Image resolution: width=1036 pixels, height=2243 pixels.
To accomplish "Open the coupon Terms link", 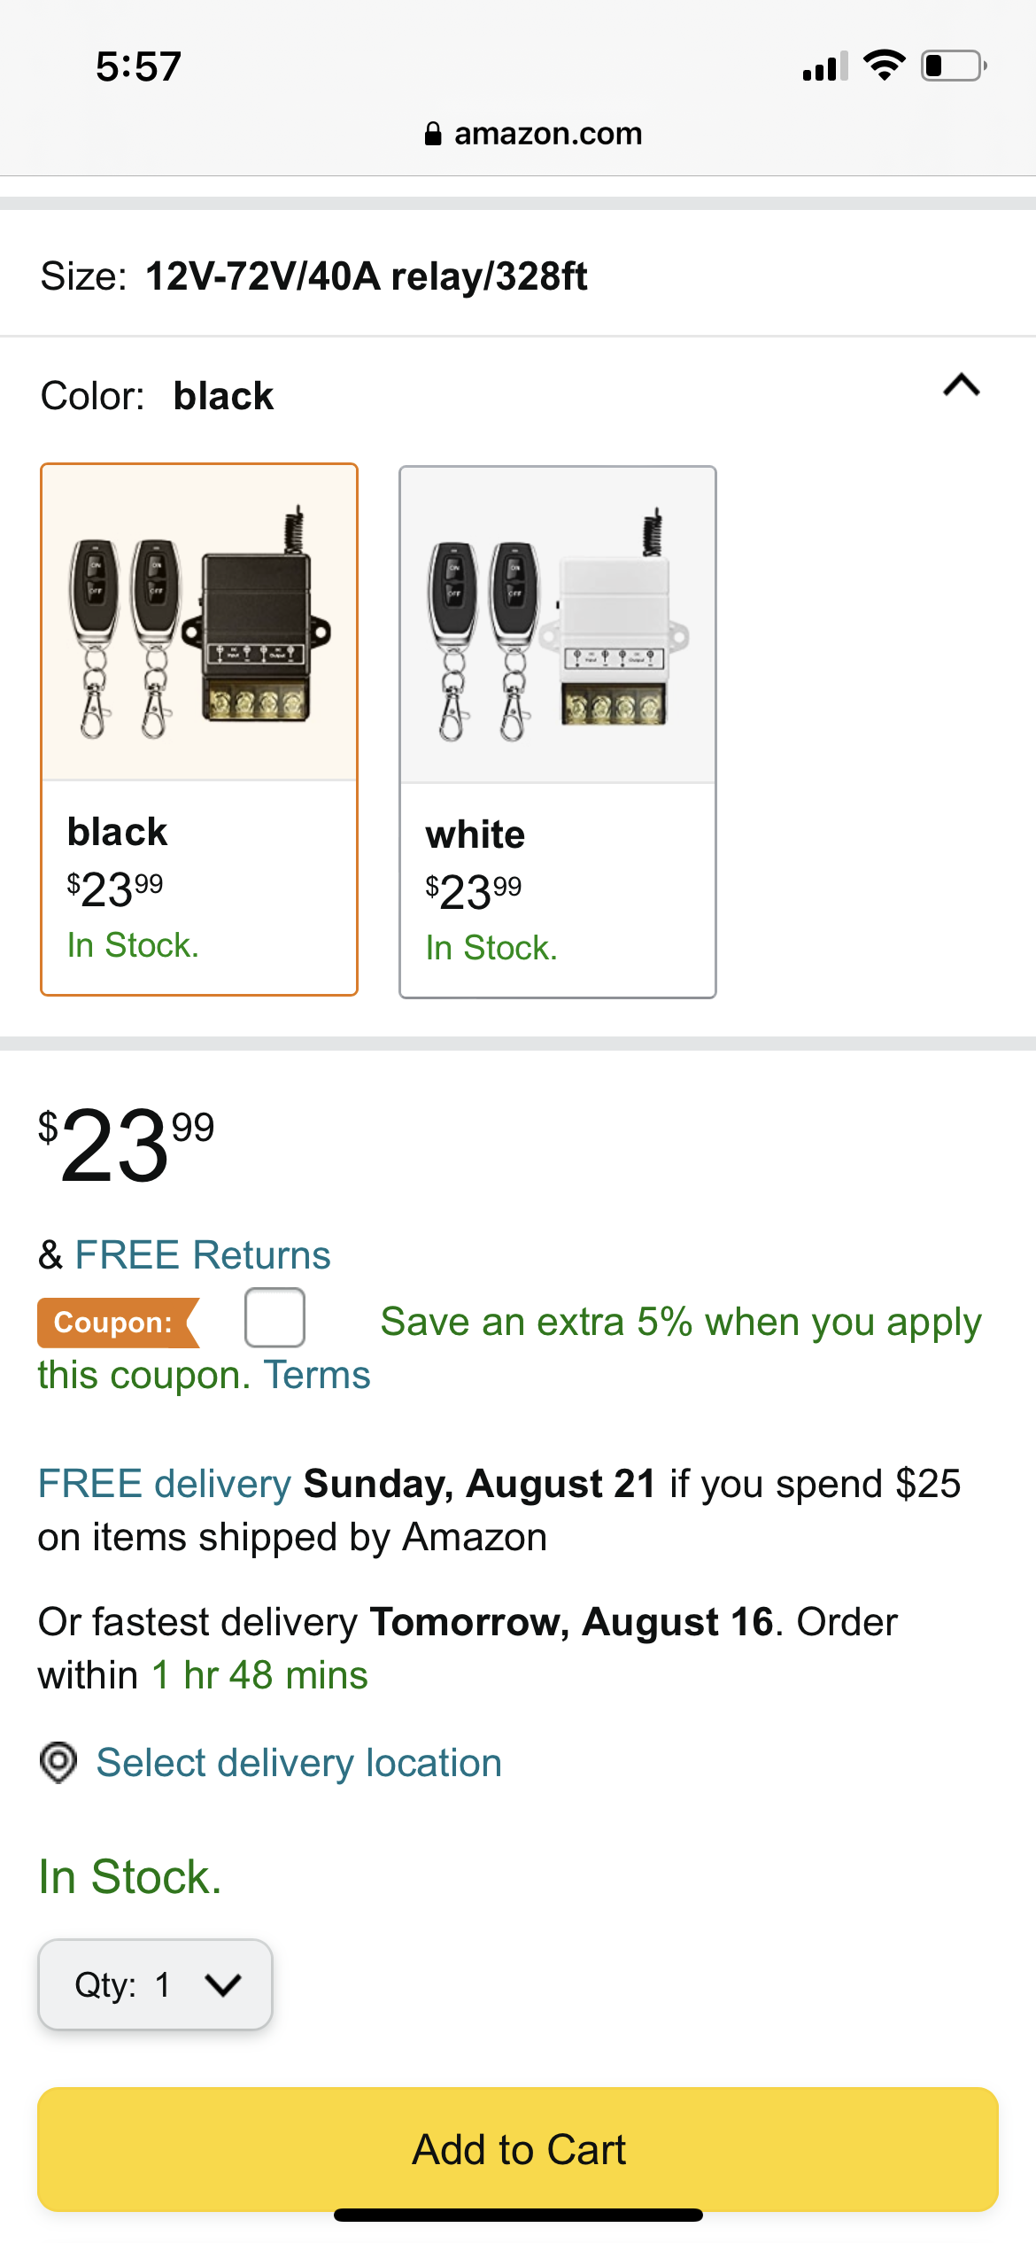I will (318, 1376).
